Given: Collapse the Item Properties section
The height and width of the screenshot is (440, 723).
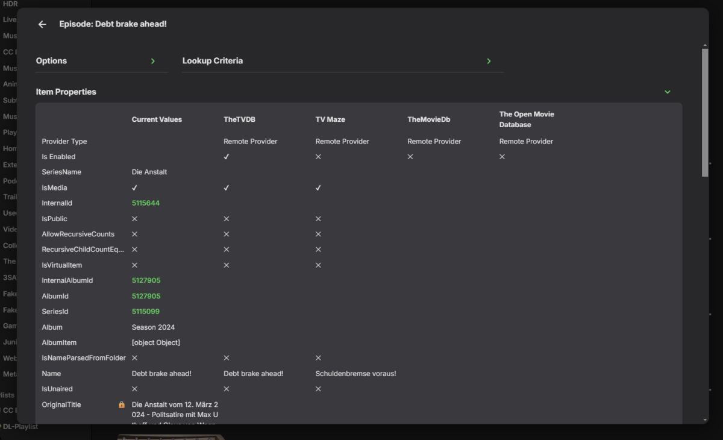Looking at the screenshot, I should [x=667, y=92].
